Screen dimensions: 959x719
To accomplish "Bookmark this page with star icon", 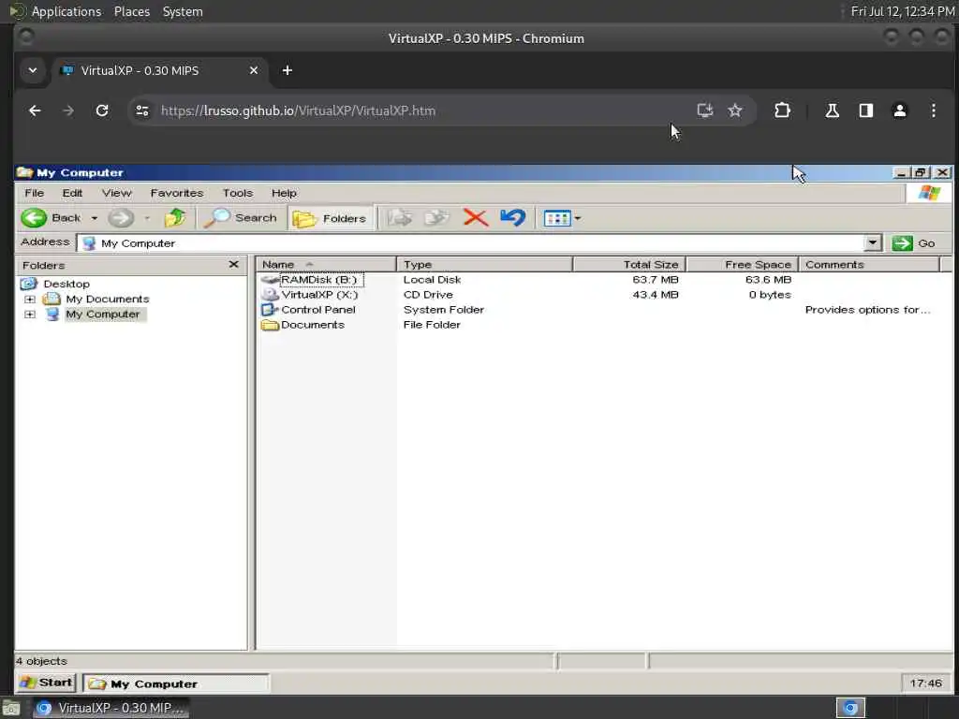I will tap(734, 110).
